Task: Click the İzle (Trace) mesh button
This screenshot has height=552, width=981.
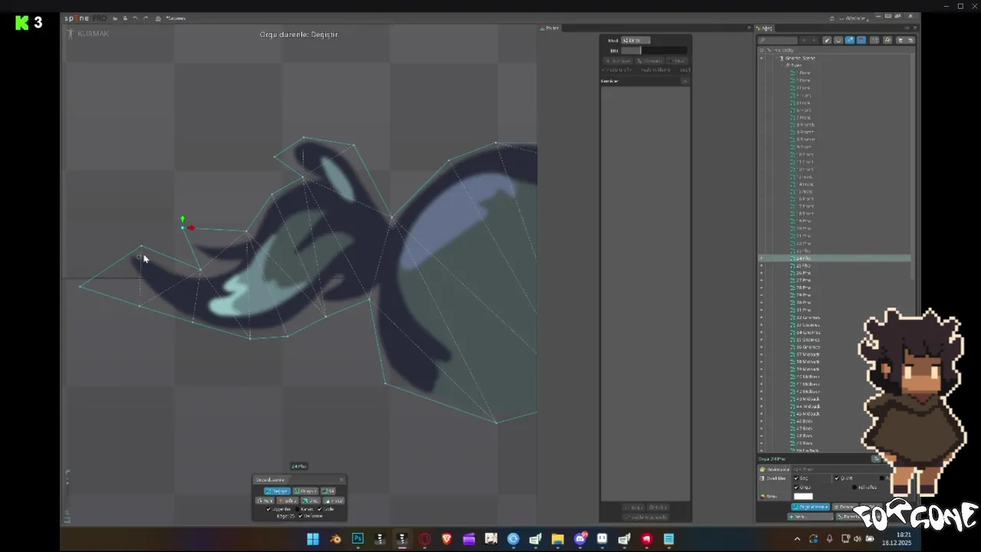Action: pos(333,501)
